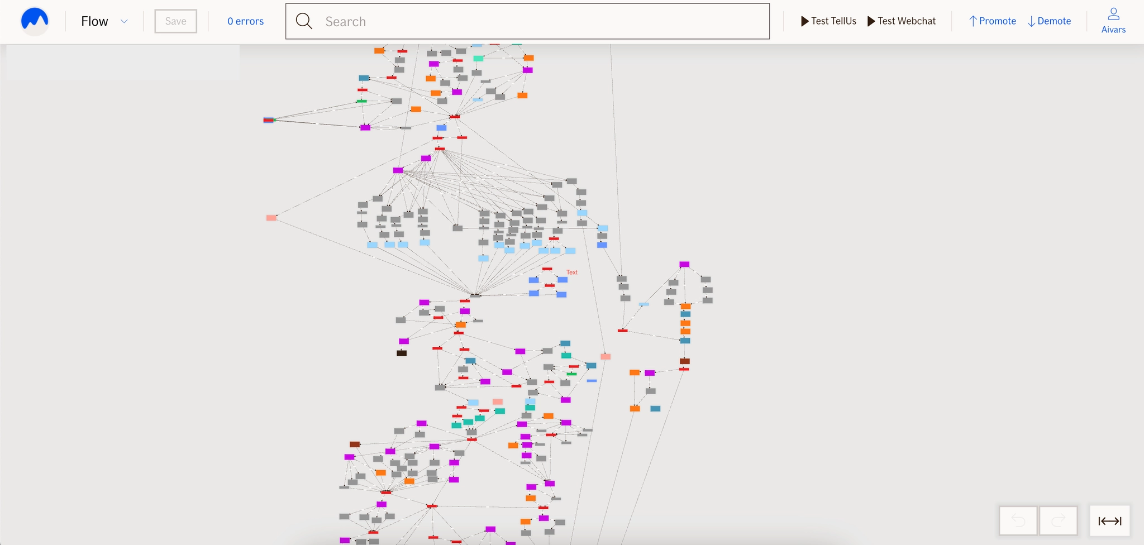
Task: Select the far-left red and blue node
Action: pyautogui.click(x=269, y=120)
